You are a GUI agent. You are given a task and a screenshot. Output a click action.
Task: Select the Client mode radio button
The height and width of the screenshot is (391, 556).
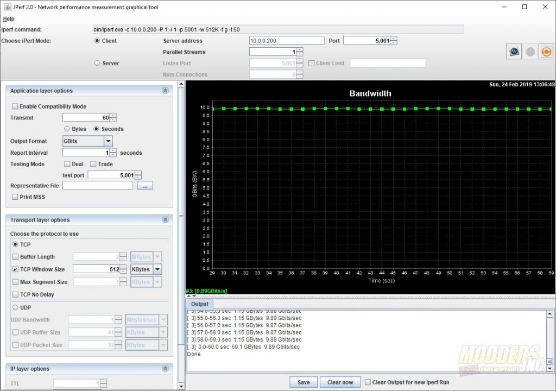97,41
